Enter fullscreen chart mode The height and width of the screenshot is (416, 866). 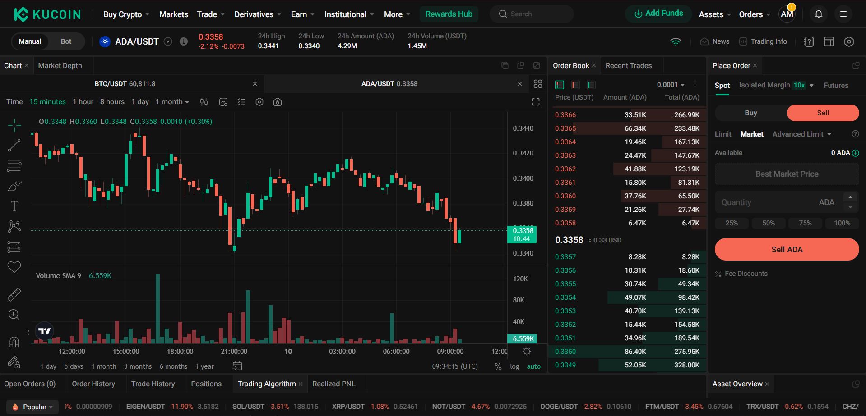click(x=536, y=102)
